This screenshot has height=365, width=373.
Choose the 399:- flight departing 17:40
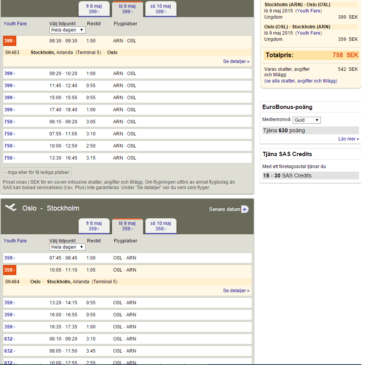[x=10, y=110]
